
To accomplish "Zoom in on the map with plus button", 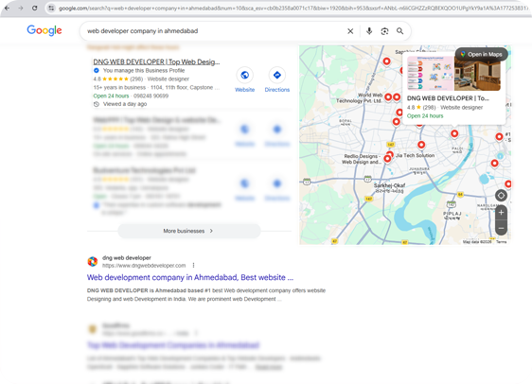I will (x=501, y=213).
